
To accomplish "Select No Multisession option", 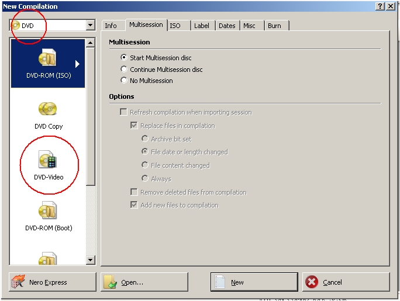I will click(147, 81).
